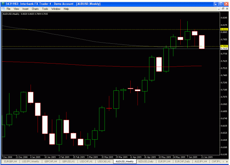Viewport: 230px width, 165px height.
Task: Click the latest white candle at 21 Jun 2009
Action: click(202, 42)
